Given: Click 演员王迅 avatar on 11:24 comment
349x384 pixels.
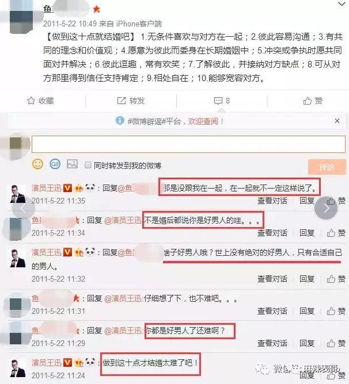Looking at the screenshot, I should pos(17,368).
